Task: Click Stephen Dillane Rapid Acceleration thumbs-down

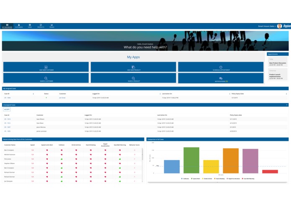Action: click(105, 163)
